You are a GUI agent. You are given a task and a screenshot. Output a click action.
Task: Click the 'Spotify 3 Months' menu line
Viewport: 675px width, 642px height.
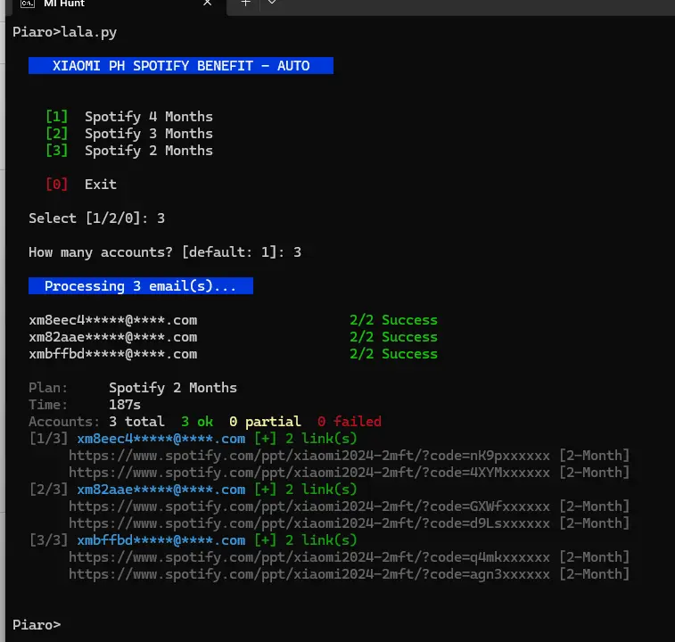pyautogui.click(x=129, y=134)
